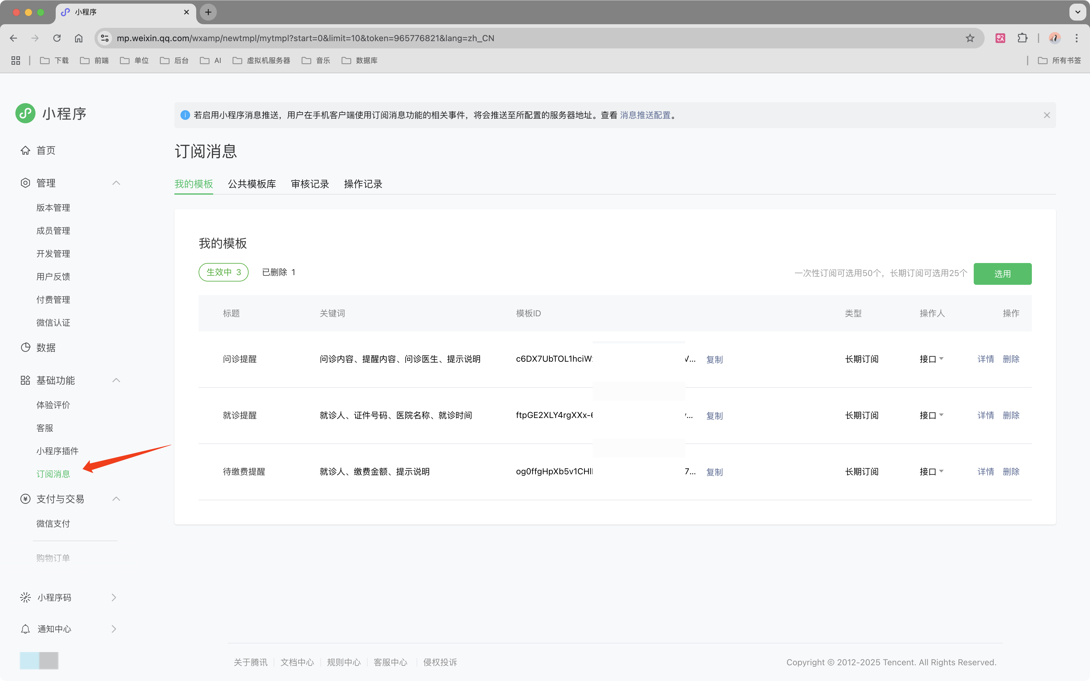Viewport: 1090px width, 681px height.
Task: Click the green 选用 button
Action: tap(1002, 274)
